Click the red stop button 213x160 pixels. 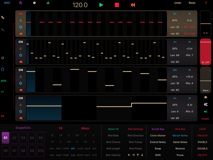coord(117,5)
